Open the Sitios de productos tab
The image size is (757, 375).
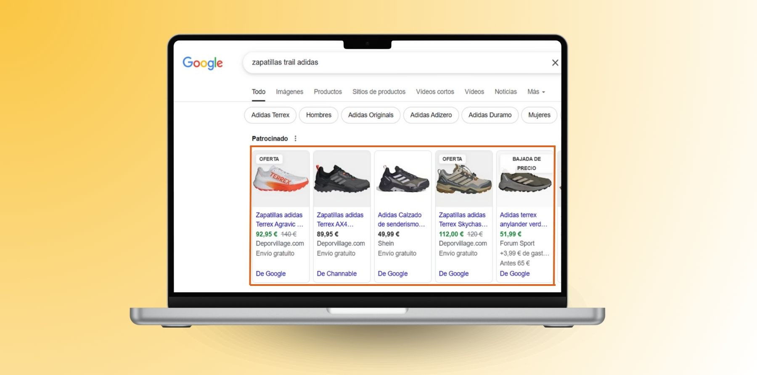pyautogui.click(x=379, y=92)
